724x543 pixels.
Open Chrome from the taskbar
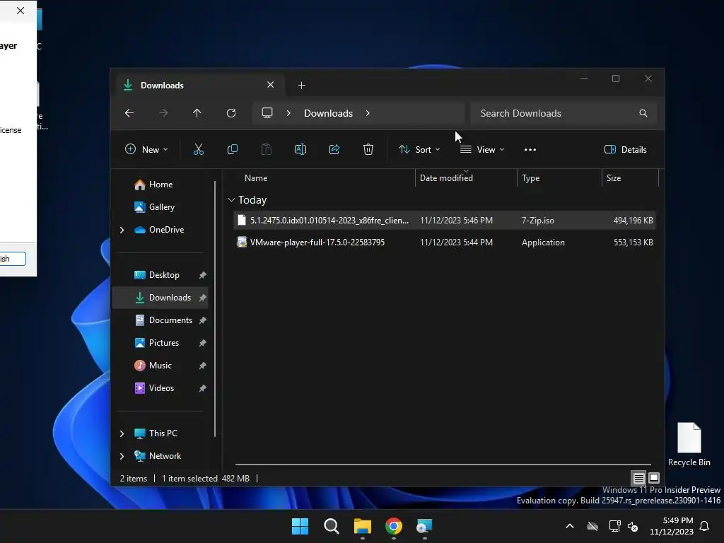click(x=393, y=526)
